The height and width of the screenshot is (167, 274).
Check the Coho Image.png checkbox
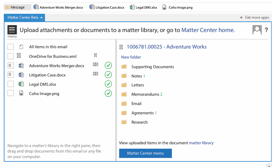10,93
